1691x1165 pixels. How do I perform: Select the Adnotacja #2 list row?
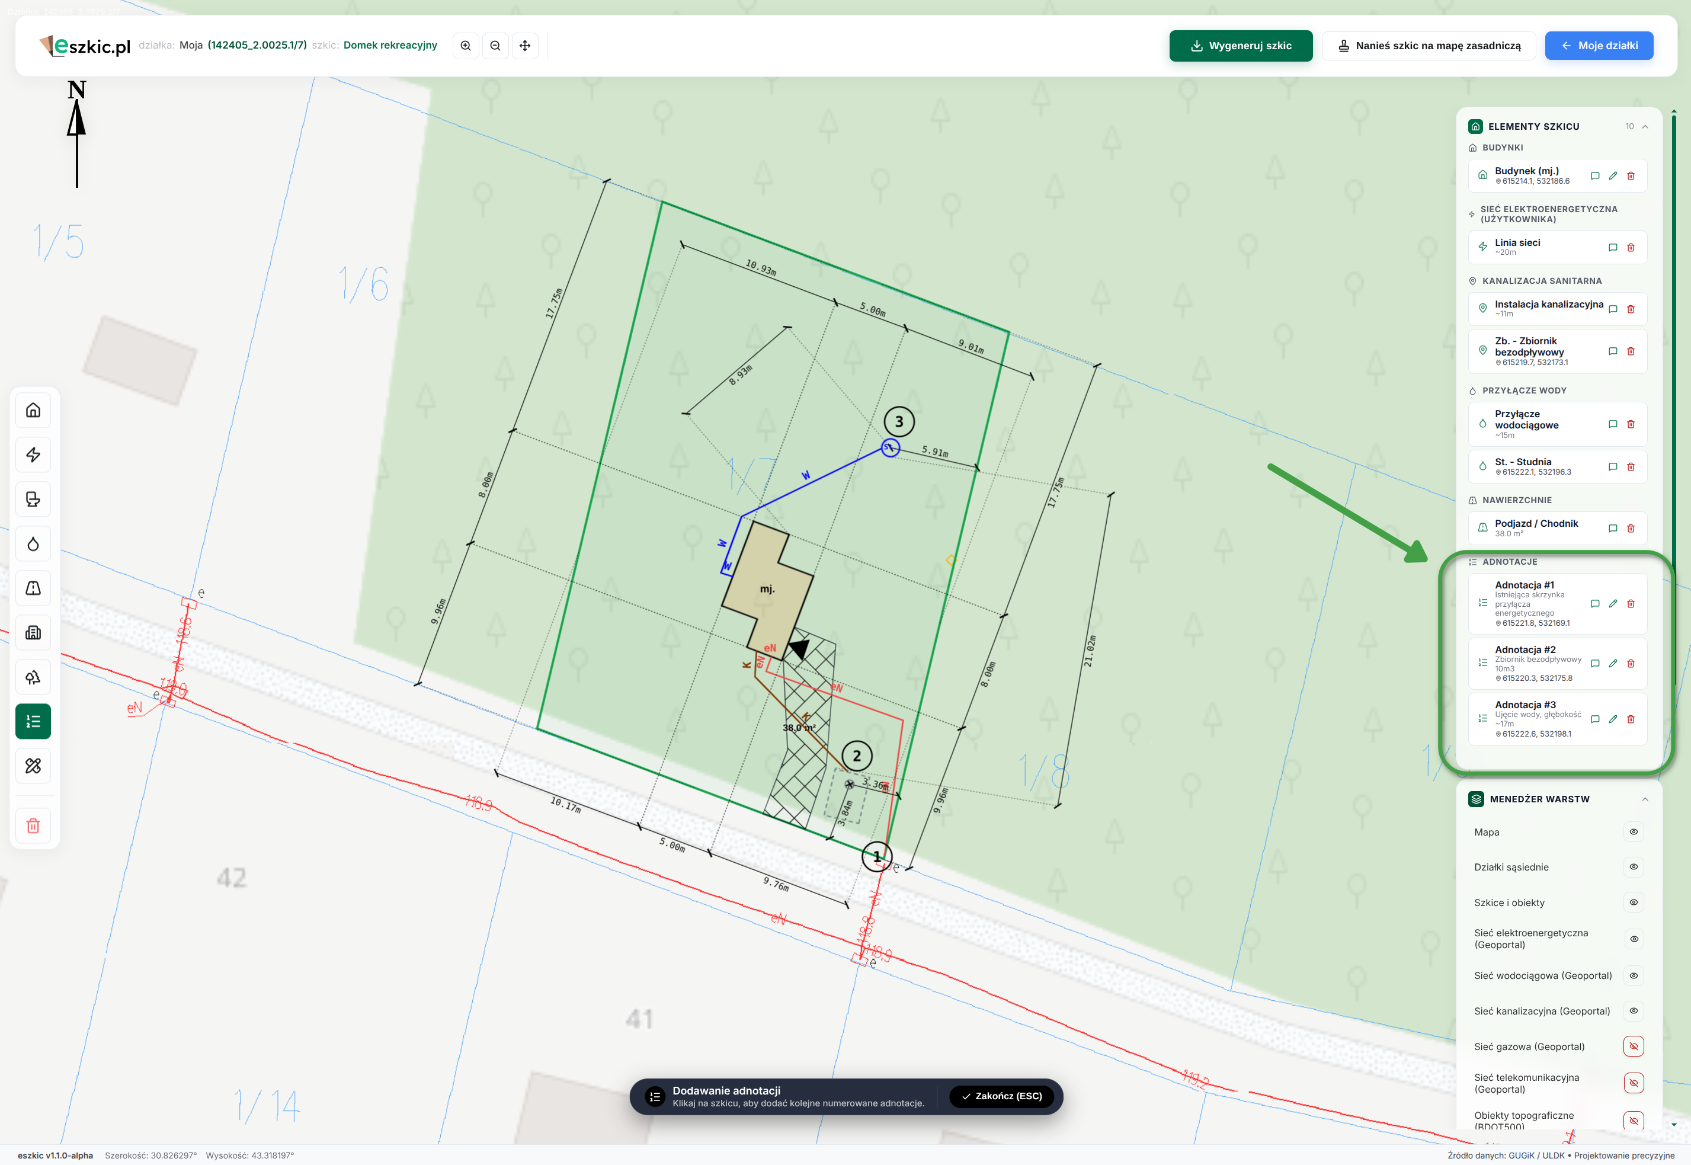(x=1558, y=664)
